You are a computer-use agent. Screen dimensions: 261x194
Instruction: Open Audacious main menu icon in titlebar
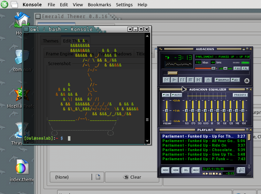tap(161, 49)
